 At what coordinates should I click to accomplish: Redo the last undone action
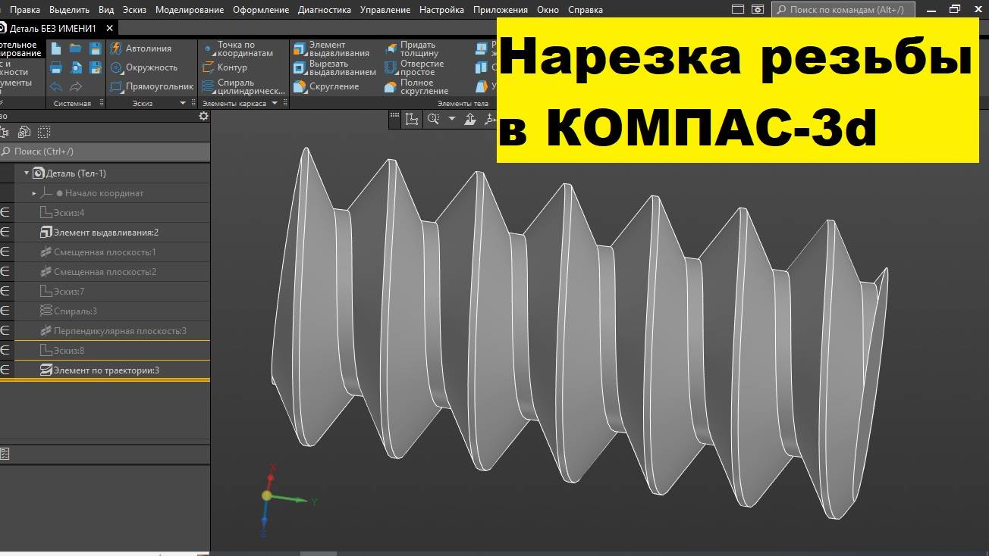[76, 87]
